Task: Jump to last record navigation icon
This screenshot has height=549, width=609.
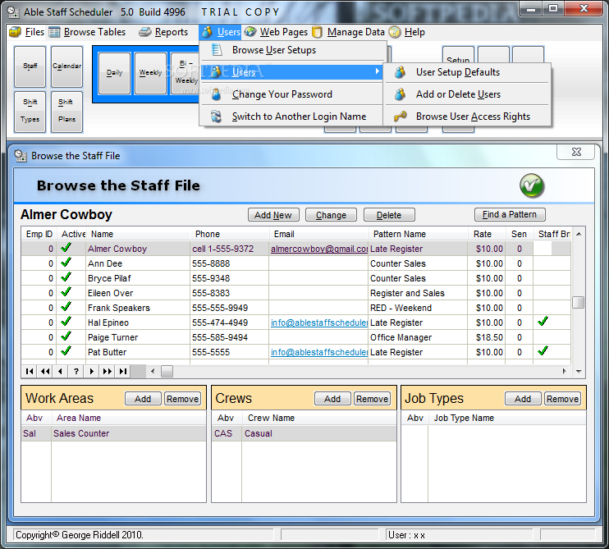Action: 123,372
